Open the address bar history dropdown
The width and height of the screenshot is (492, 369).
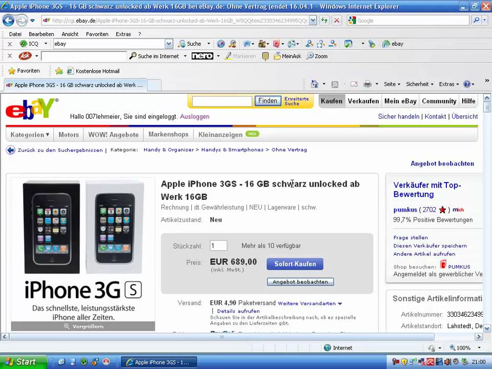(313, 20)
